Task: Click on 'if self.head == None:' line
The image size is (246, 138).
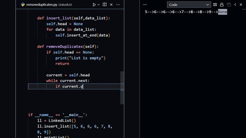Action: (70, 52)
